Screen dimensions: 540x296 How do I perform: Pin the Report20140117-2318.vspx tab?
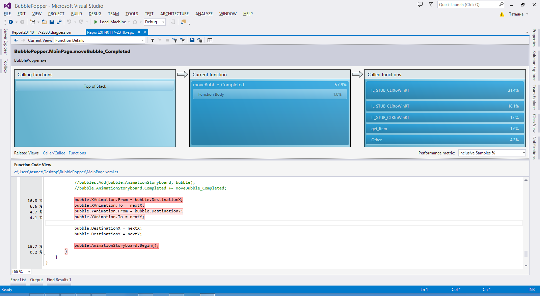coord(139,32)
